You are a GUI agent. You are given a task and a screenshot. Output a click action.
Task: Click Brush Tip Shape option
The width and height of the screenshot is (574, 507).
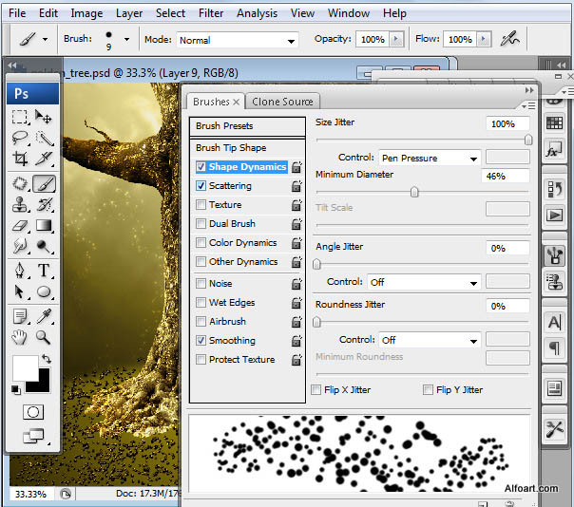tap(231, 147)
